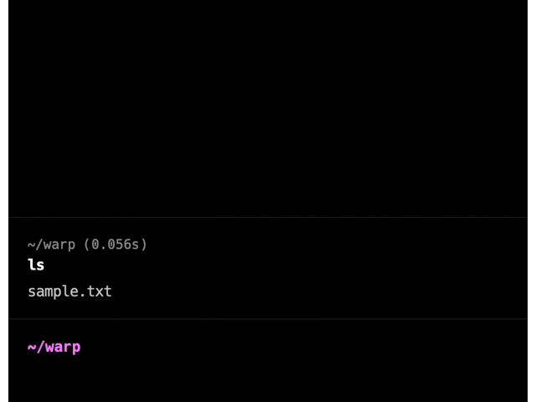Click the magenta ~/warp prompt
Image resolution: width=536 pixels, height=402 pixels.
click(x=54, y=347)
